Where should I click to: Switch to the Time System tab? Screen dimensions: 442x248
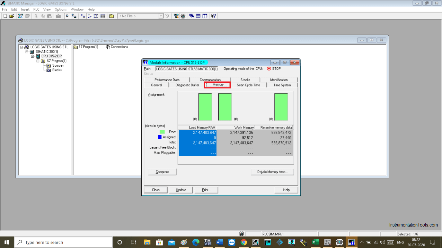click(x=282, y=85)
